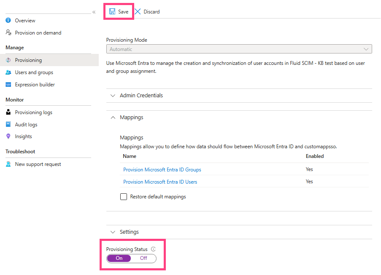Click the Expression builder icon
The image size is (381, 275).
[8, 85]
